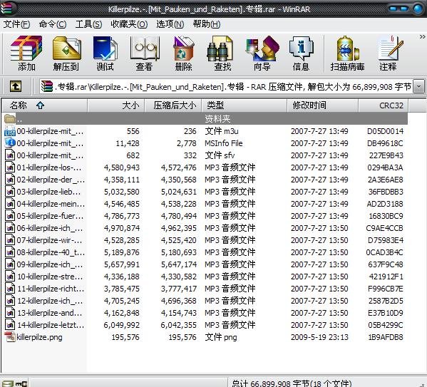Click the status bar total 66,899,908 text
This screenshot has width=427, height=387.
point(292,383)
